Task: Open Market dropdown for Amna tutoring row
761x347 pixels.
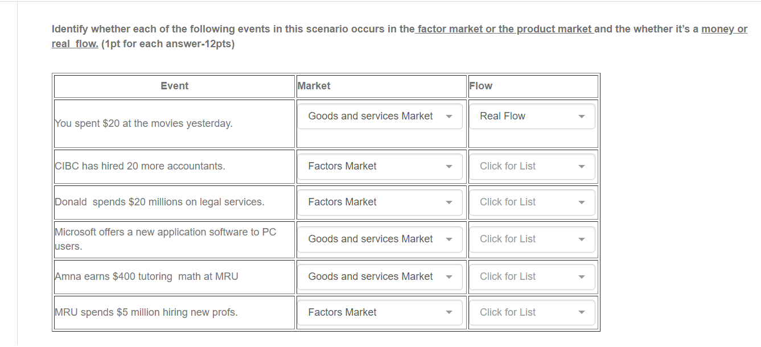Action: 380,276
